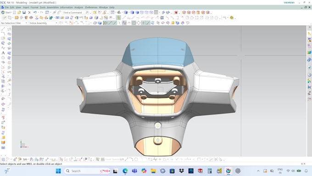Image resolution: width=312 pixels, height=176 pixels.
Task: Launch Microsoft Edge from taskbar
Action: pos(125,171)
